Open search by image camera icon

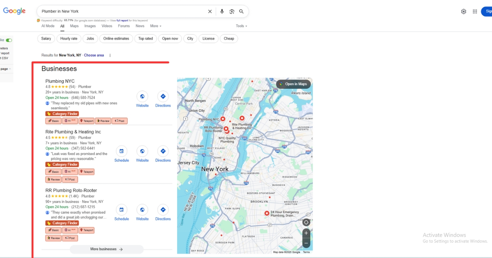coord(232,11)
